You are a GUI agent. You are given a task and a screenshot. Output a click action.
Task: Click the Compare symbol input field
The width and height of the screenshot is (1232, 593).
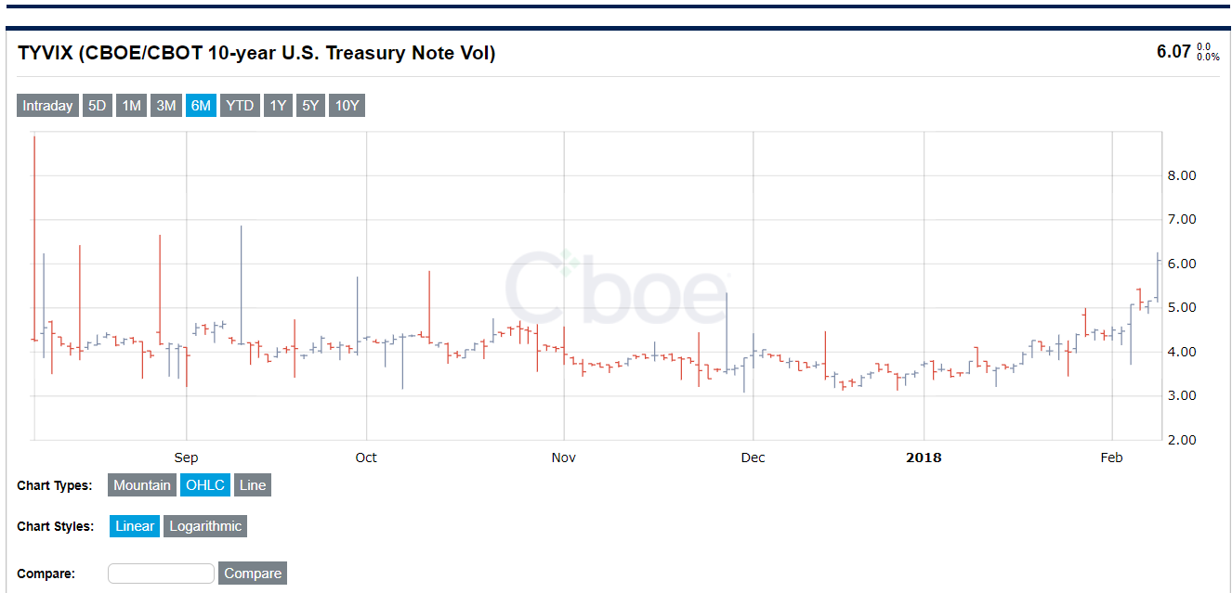[x=161, y=574]
